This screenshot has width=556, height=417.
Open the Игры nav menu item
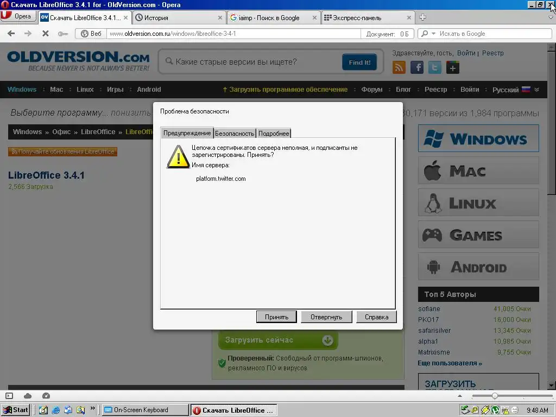[115, 90]
